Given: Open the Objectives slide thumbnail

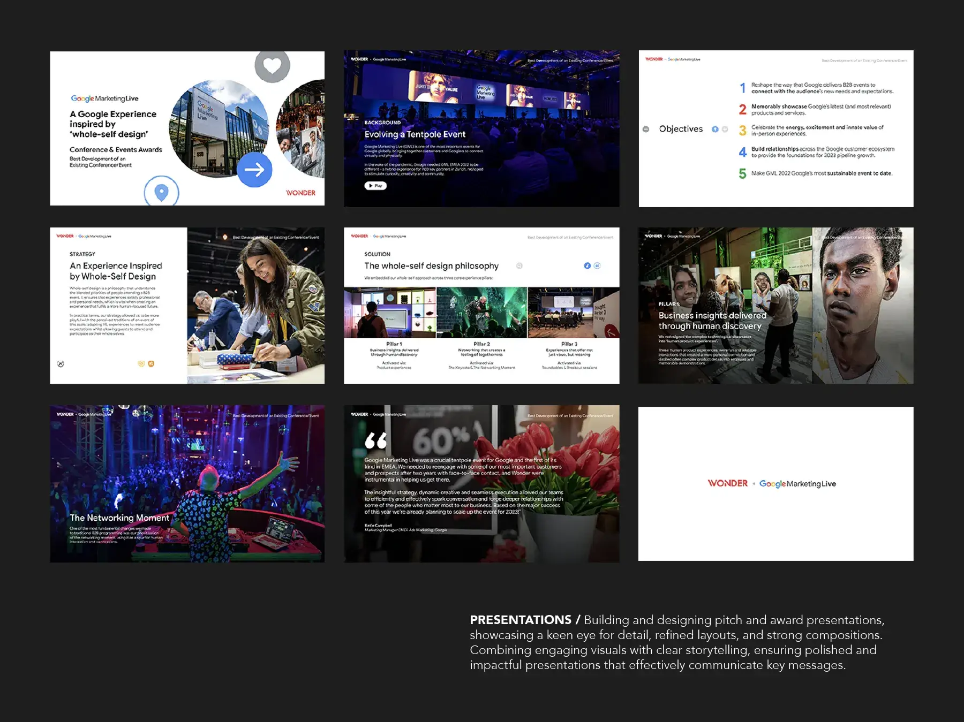Looking at the screenshot, I should (x=776, y=128).
